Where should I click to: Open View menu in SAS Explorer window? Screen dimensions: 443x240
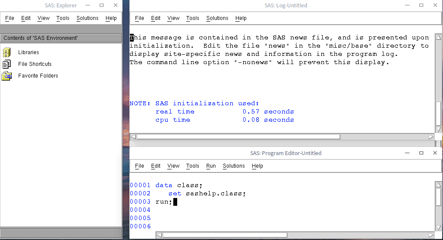(43, 18)
